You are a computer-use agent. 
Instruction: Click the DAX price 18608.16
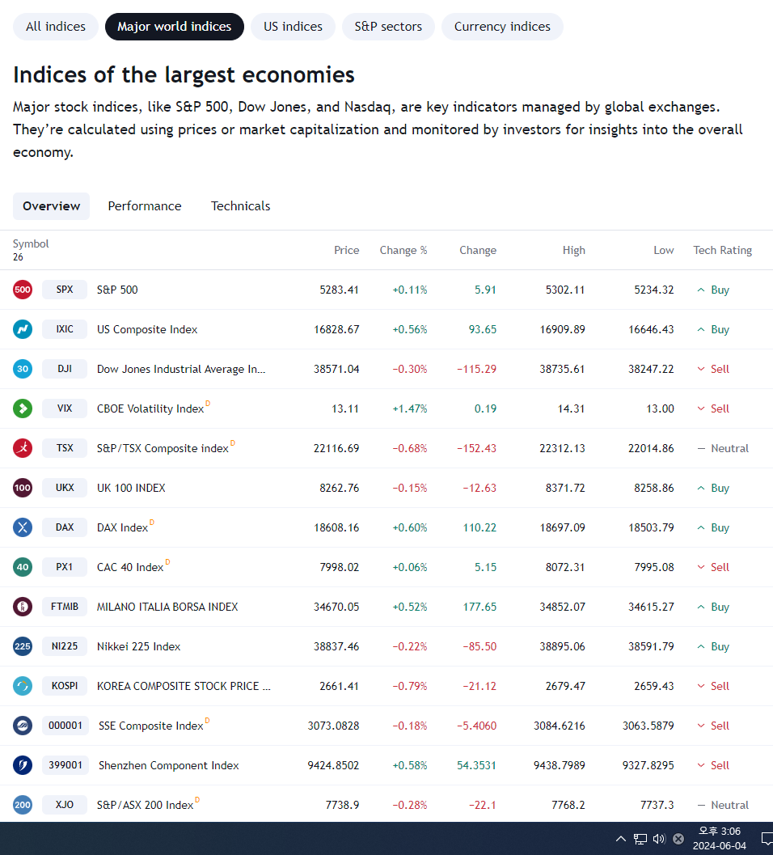point(336,528)
